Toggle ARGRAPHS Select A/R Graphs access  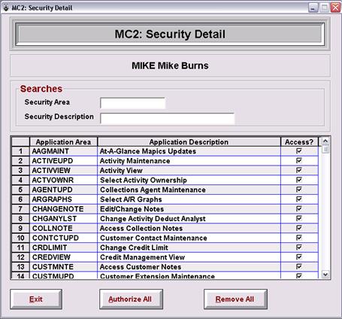pos(299,199)
